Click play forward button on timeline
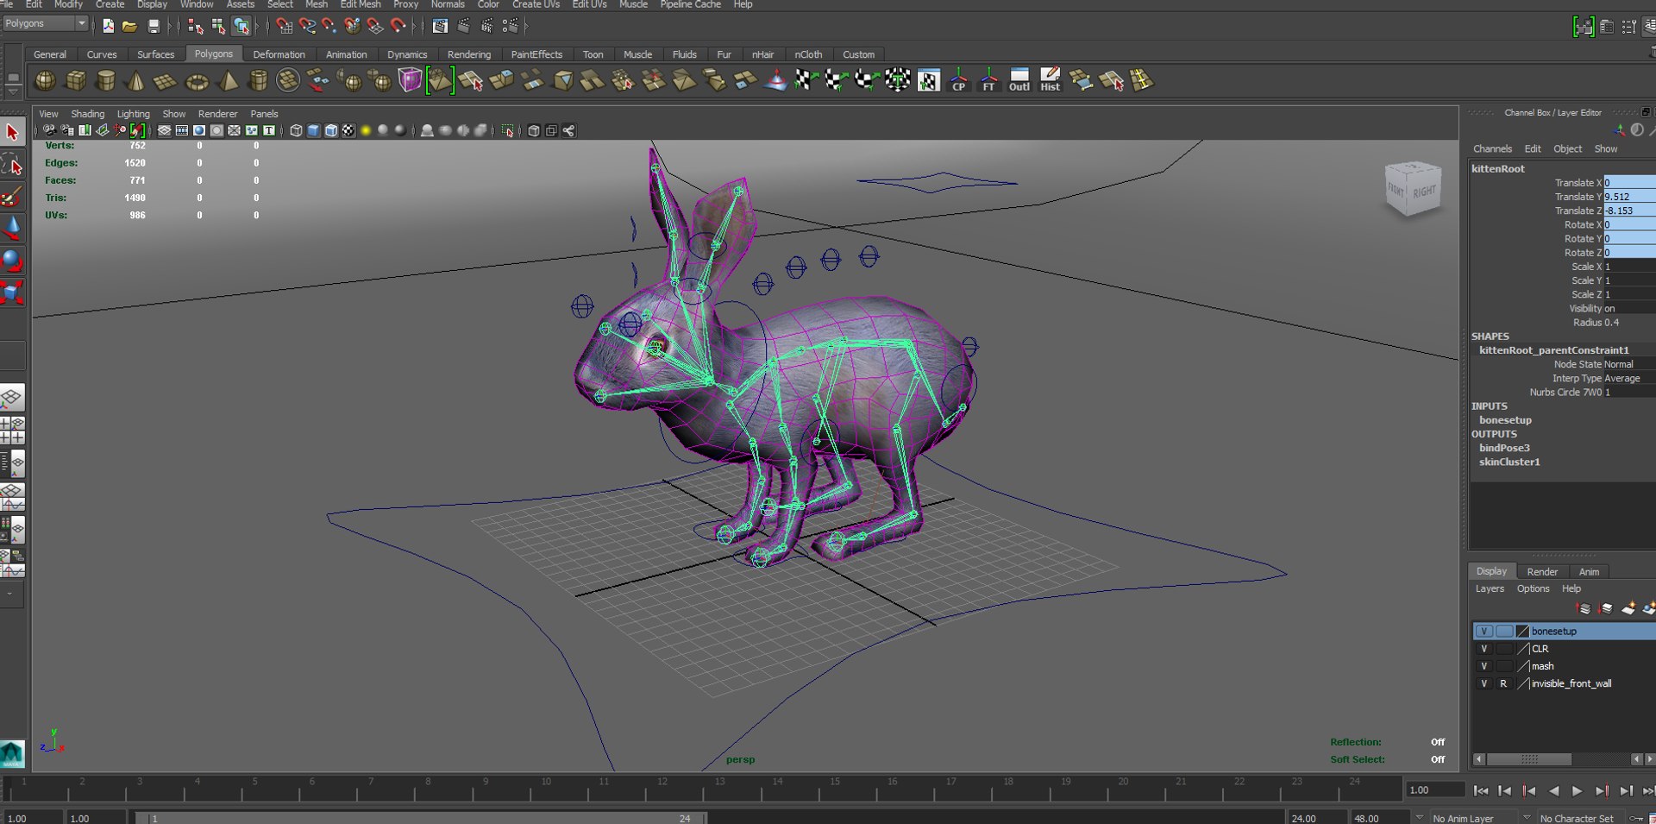This screenshot has width=1656, height=824. click(1578, 790)
